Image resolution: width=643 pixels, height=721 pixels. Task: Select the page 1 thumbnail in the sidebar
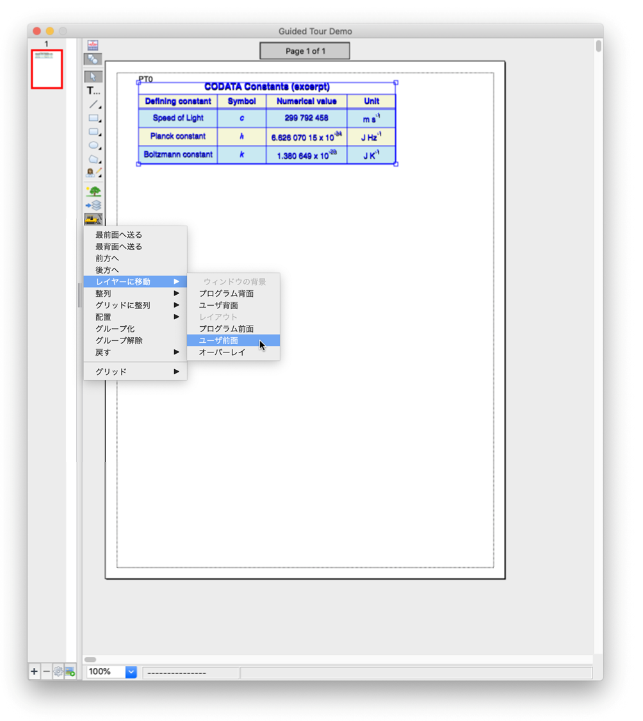[47, 69]
